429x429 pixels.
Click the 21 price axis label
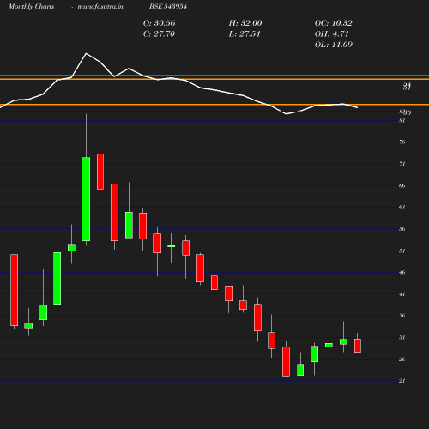tap(402, 381)
